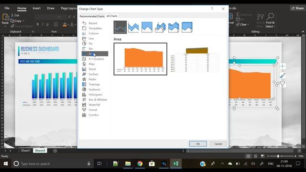Switch to the All Charts tab
The width and height of the screenshot is (306, 172).
(x=112, y=16)
